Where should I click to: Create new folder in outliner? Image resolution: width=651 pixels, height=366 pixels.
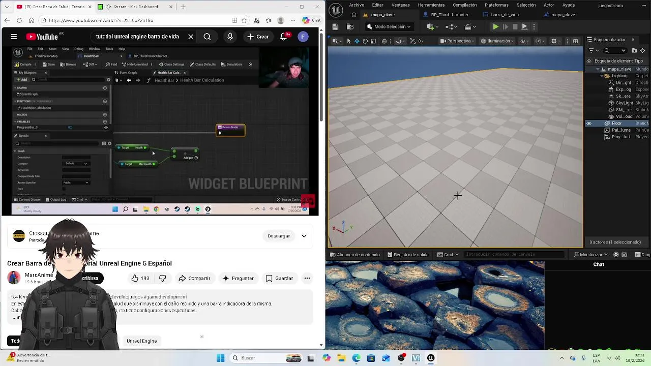[634, 50]
